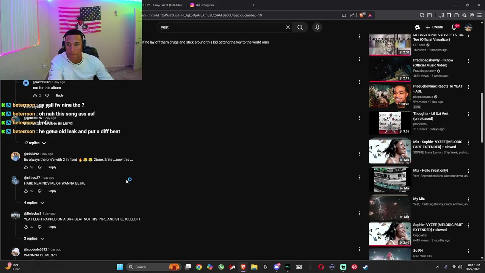485x273 pixels.
Task: Open a new browser tab with plus
Action: coord(253,5)
